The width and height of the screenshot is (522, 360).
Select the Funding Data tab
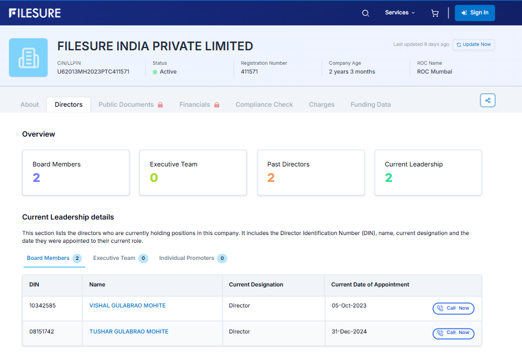370,105
